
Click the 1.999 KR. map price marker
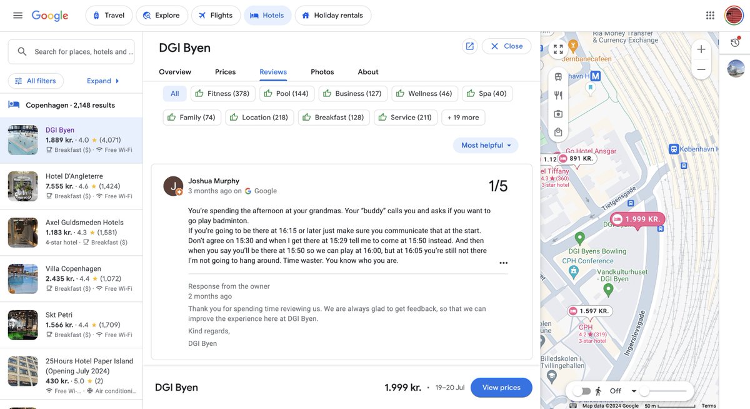(x=637, y=220)
